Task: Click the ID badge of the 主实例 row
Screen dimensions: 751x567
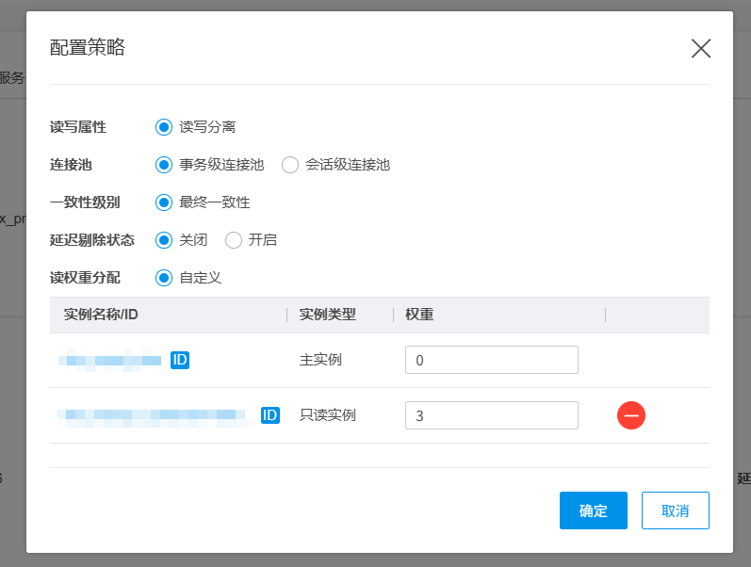Action: (x=180, y=359)
